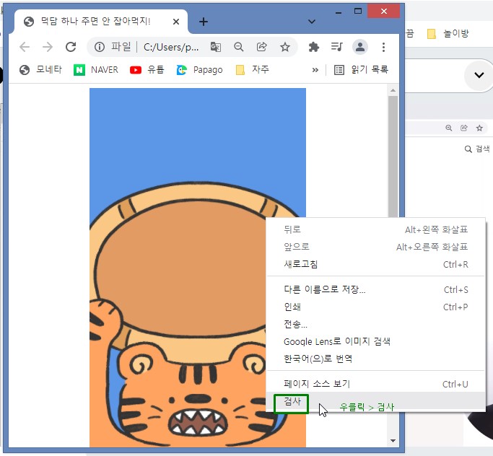Click share icon in background window
The height and width of the screenshot is (456, 493).
coord(463,128)
